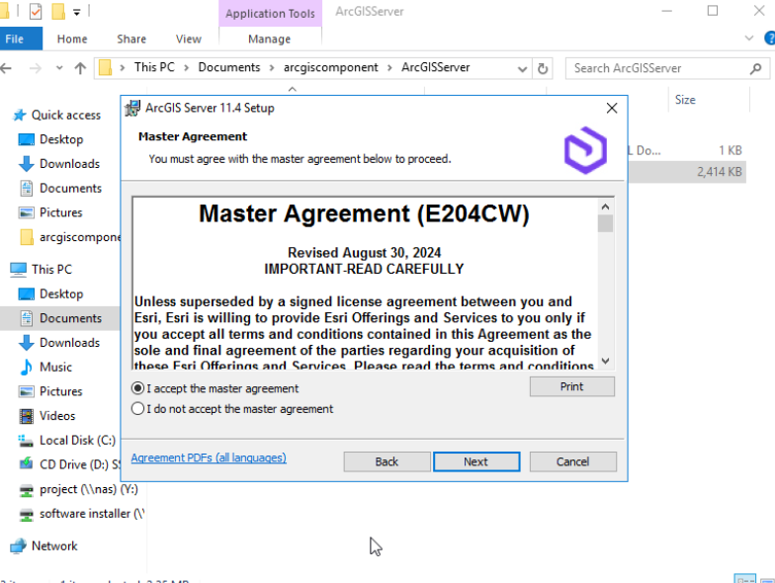
Task: Expand the ribbon with the chevron
Action: point(749,38)
